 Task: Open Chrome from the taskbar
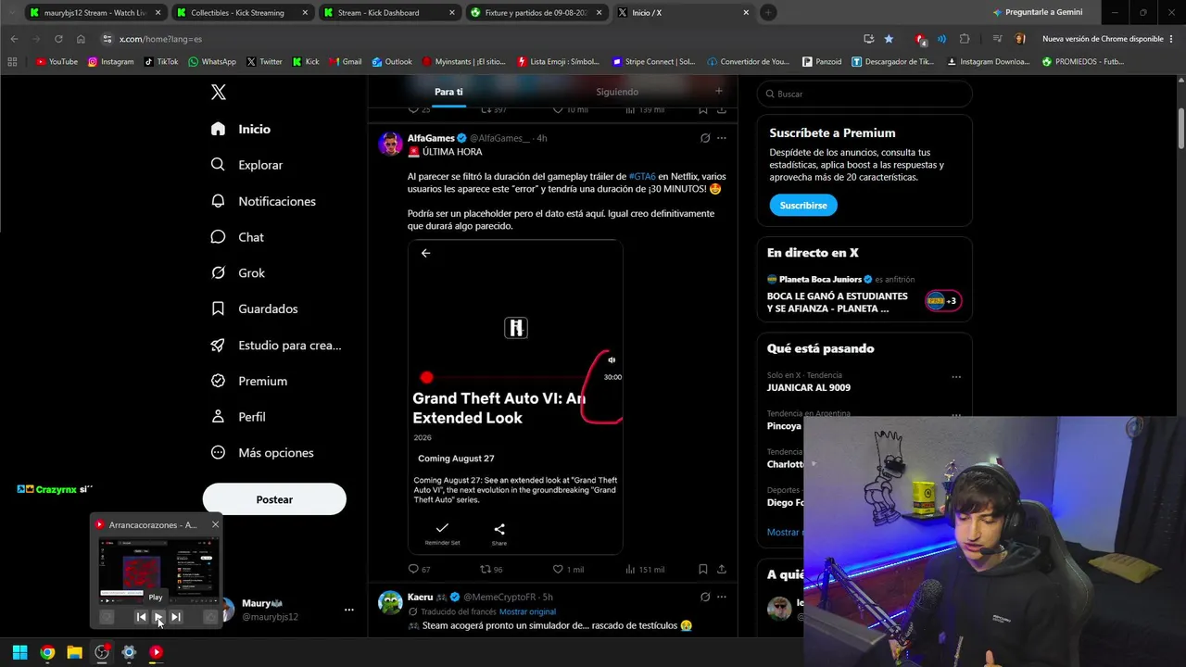[47, 652]
